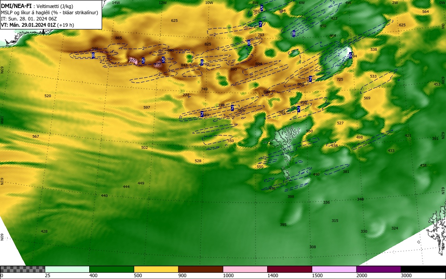446x279 pixels.
Task: Click the map value 528
Action: pyautogui.click(x=198, y=161)
